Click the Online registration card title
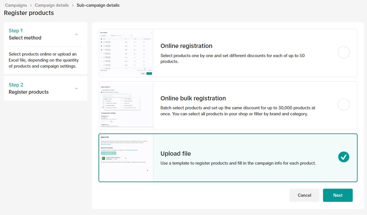Image resolution: width=367 pixels, height=215 pixels. (x=186, y=46)
